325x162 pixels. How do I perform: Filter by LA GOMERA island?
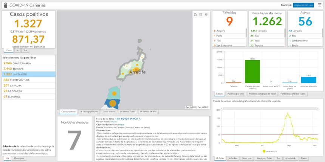click(x=29, y=91)
